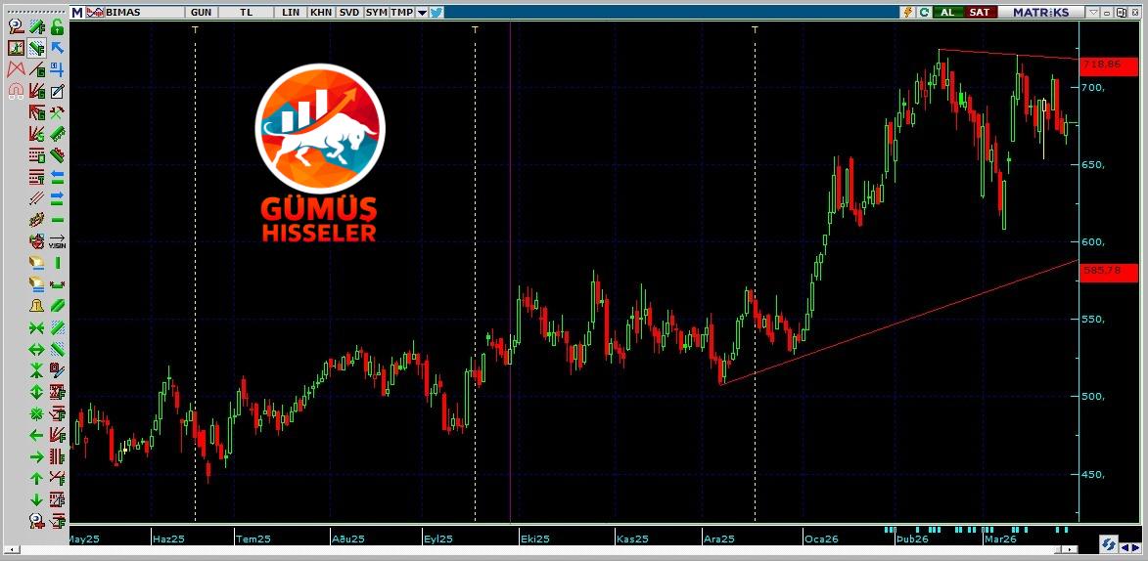This screenshot has height=561, width=1148.
Task: Click the green left arrow icon
Action: click(x=36, y=435)
